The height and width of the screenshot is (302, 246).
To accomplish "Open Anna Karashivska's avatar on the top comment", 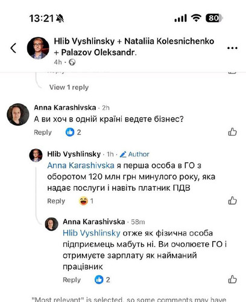I will pyautogui.click(x=18, y=114).
